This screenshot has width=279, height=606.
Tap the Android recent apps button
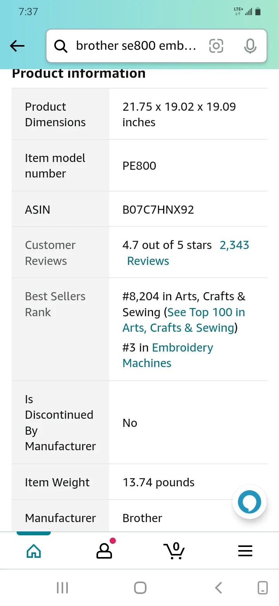click(62, 588)
